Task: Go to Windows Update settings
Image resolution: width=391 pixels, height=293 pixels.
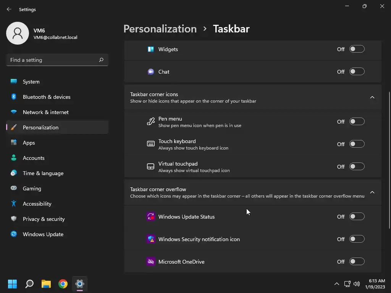Action: (x=43, y=234)
